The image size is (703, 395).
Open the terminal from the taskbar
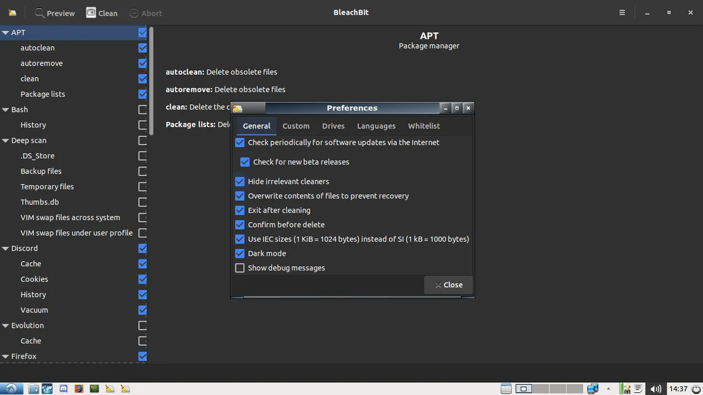pyautogui.click(x=94, y=388)
